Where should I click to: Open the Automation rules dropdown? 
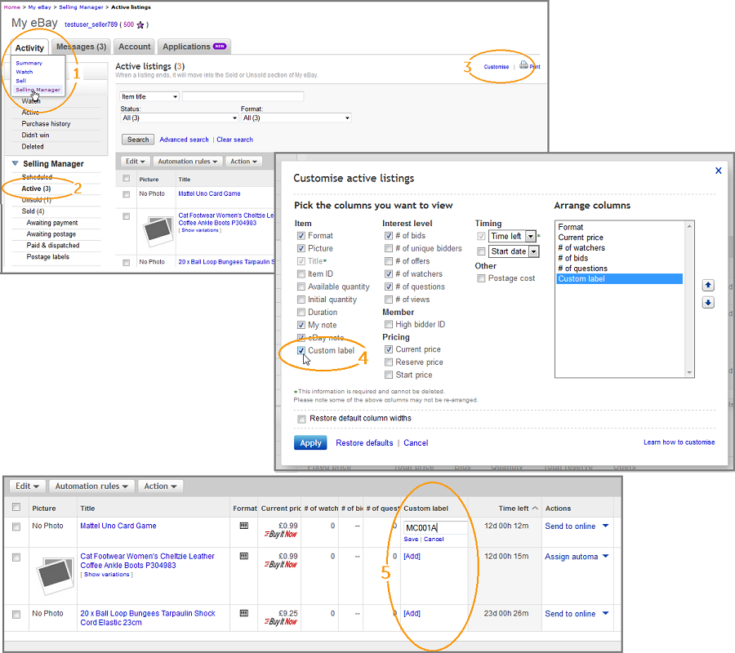91,486
